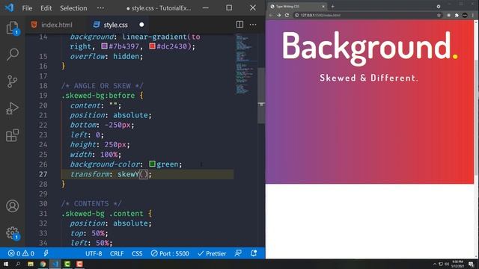Image resolution: width=479 pixels, height=269 pixels.
Task: Click the VS Code logo icon
Action: click(9, 7)
